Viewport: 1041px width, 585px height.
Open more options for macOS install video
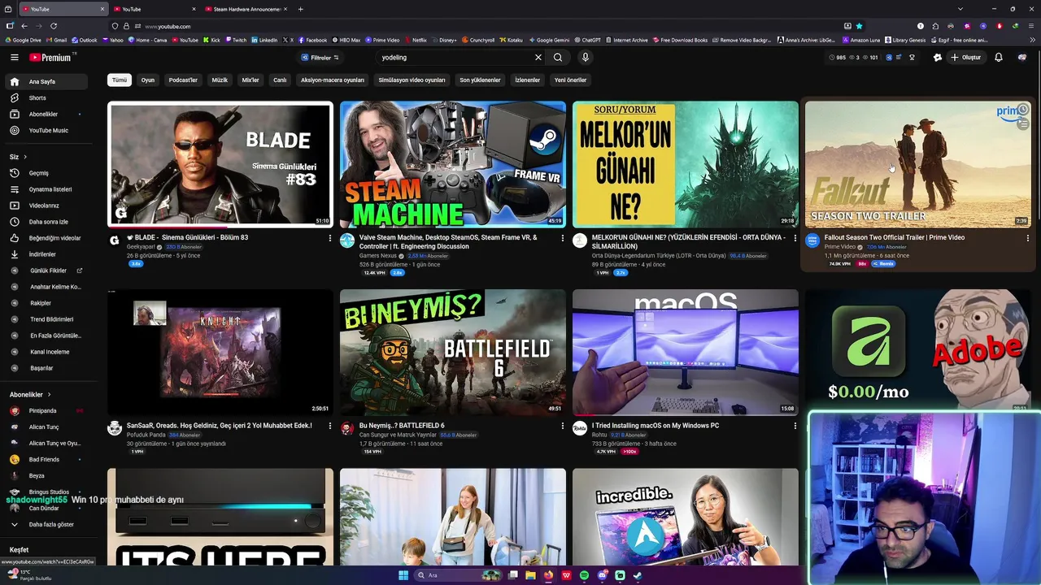[795, 426]
